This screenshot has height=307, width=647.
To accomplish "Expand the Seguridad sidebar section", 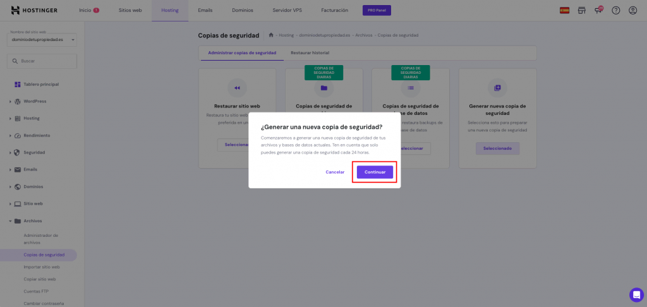I will tap(10, 152).
